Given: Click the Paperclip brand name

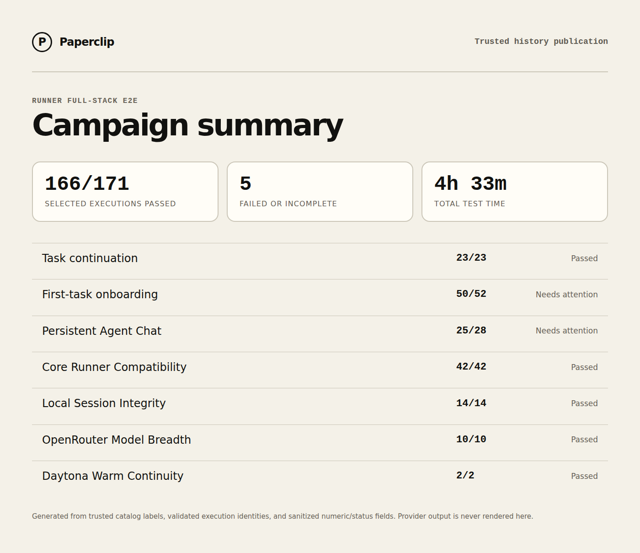Looking at the screenshot, I should pos(87,42).
